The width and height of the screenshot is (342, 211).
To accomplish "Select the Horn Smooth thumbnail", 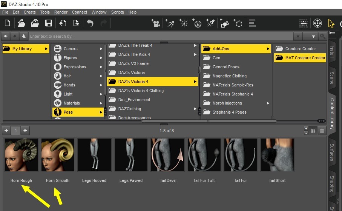I will [58, 155].
